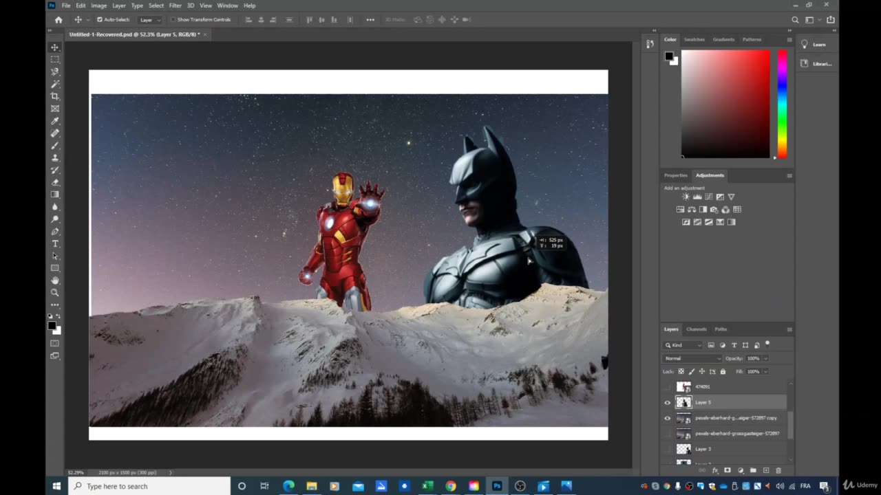Add a Vibrance adjustment
Screen dimensions: 881x495
point(731,197)
